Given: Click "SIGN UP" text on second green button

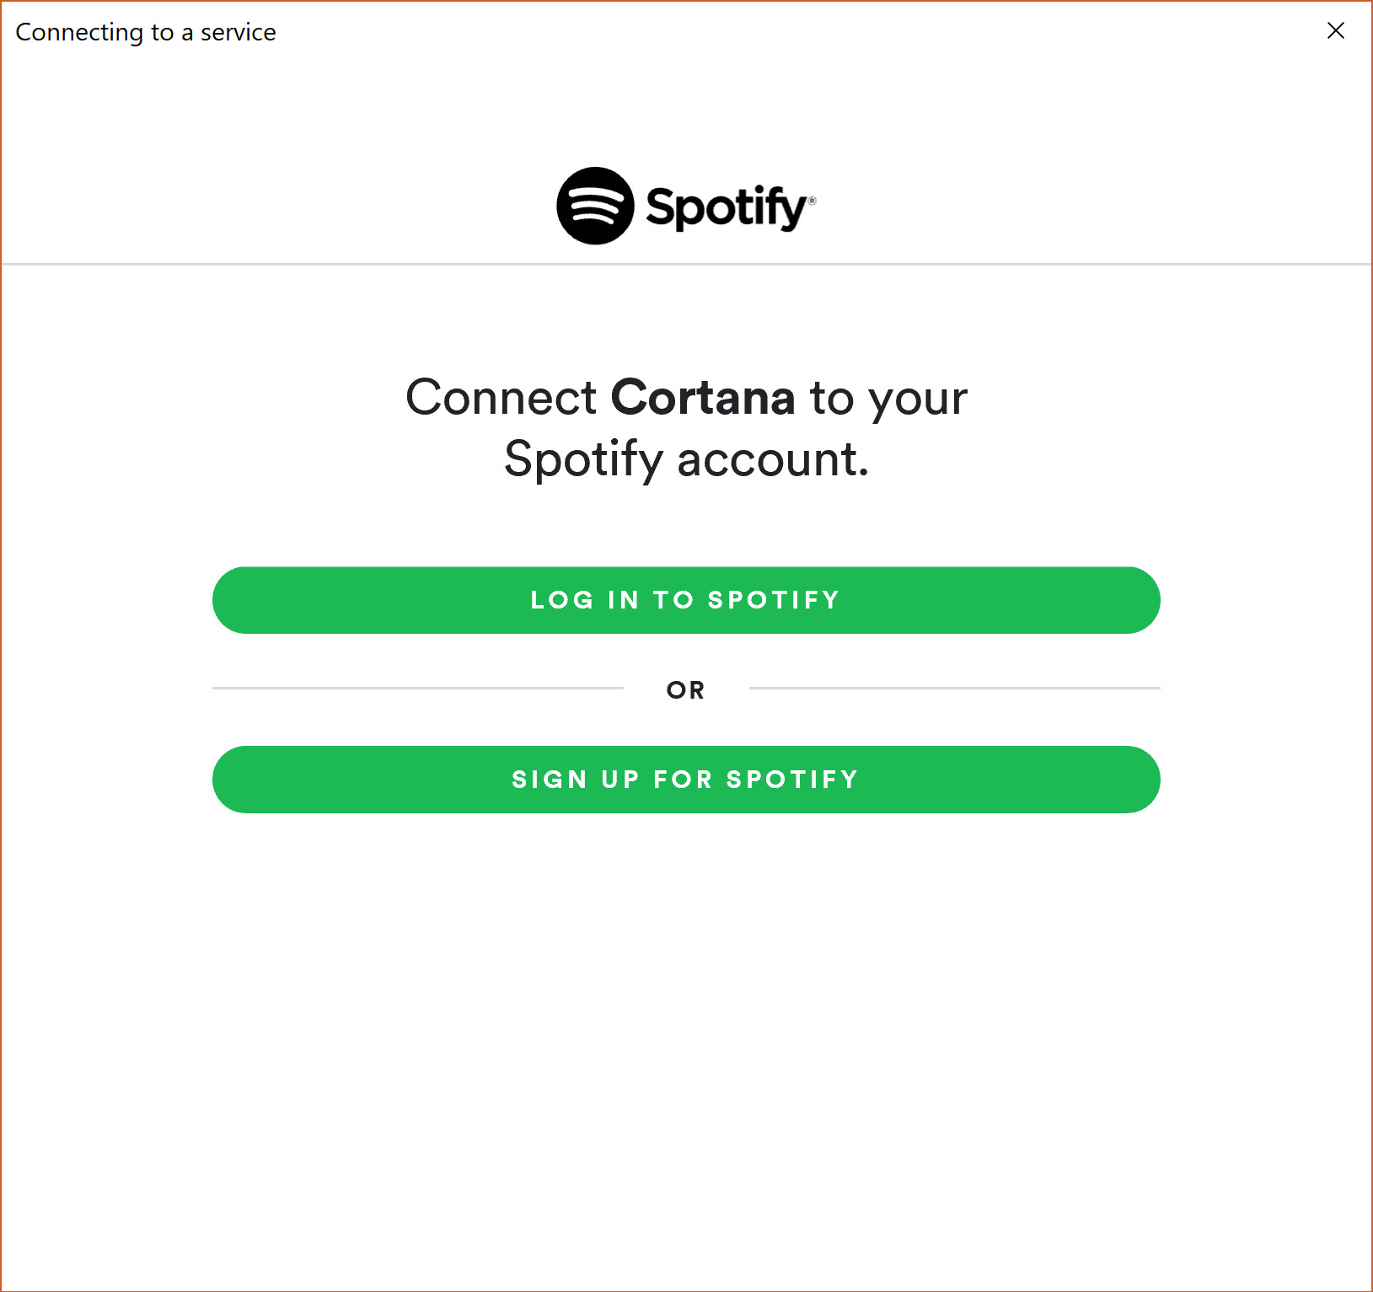Looking at the screenshot, I should pos(576,780).
